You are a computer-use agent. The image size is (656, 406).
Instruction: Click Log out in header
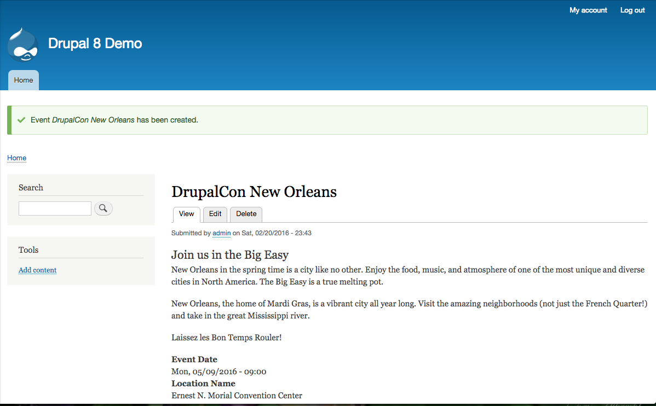pos(632,10)
